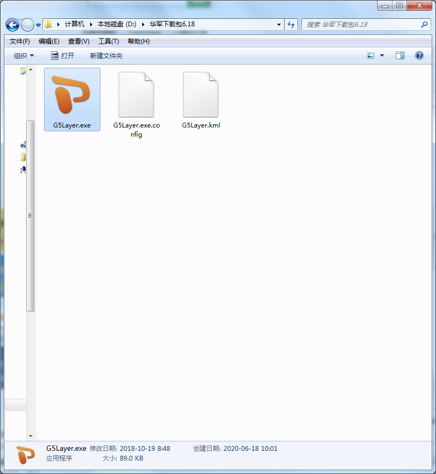
Task: Maximize the Explorer window
Action: tap(399, 6)
